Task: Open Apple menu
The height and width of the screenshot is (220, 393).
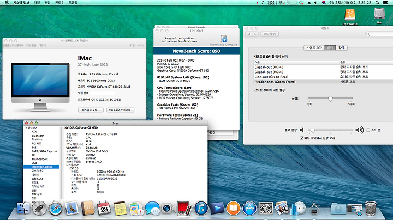Action: [7, 3]
